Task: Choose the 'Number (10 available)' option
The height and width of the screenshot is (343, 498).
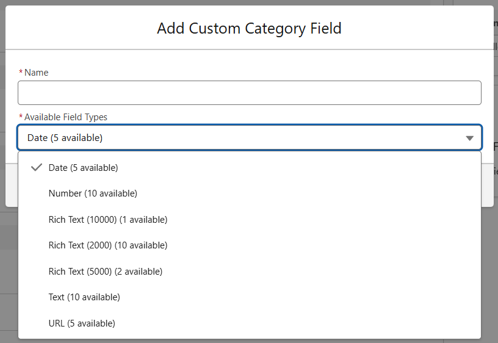Action: point(93,193)
